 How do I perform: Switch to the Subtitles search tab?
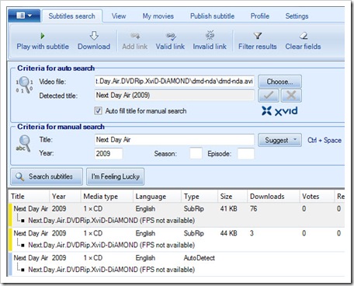(72, 16)
